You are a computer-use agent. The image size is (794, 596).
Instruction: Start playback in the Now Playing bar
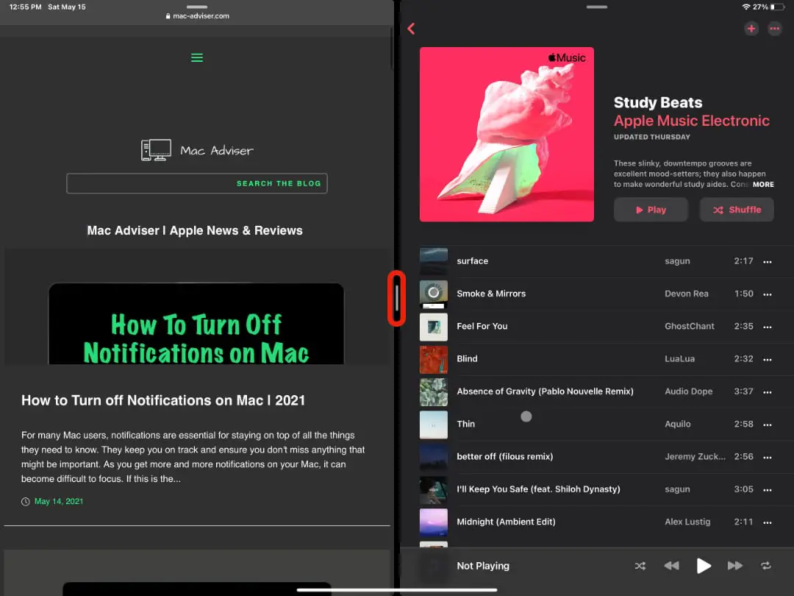[x=704, y=566]
